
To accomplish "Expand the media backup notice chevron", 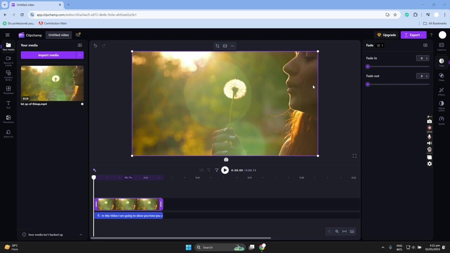I will tap(81, 235).
